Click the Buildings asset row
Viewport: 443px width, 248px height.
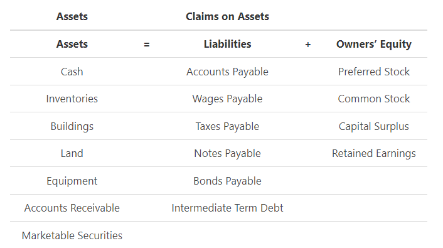[x=72, y=126]
